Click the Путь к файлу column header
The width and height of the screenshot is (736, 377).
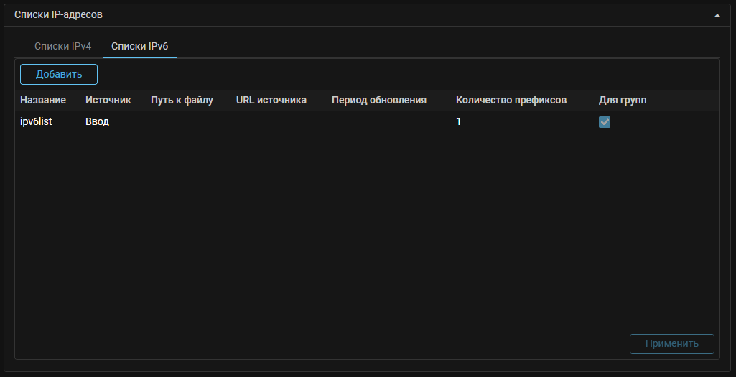tap(182, 100)
